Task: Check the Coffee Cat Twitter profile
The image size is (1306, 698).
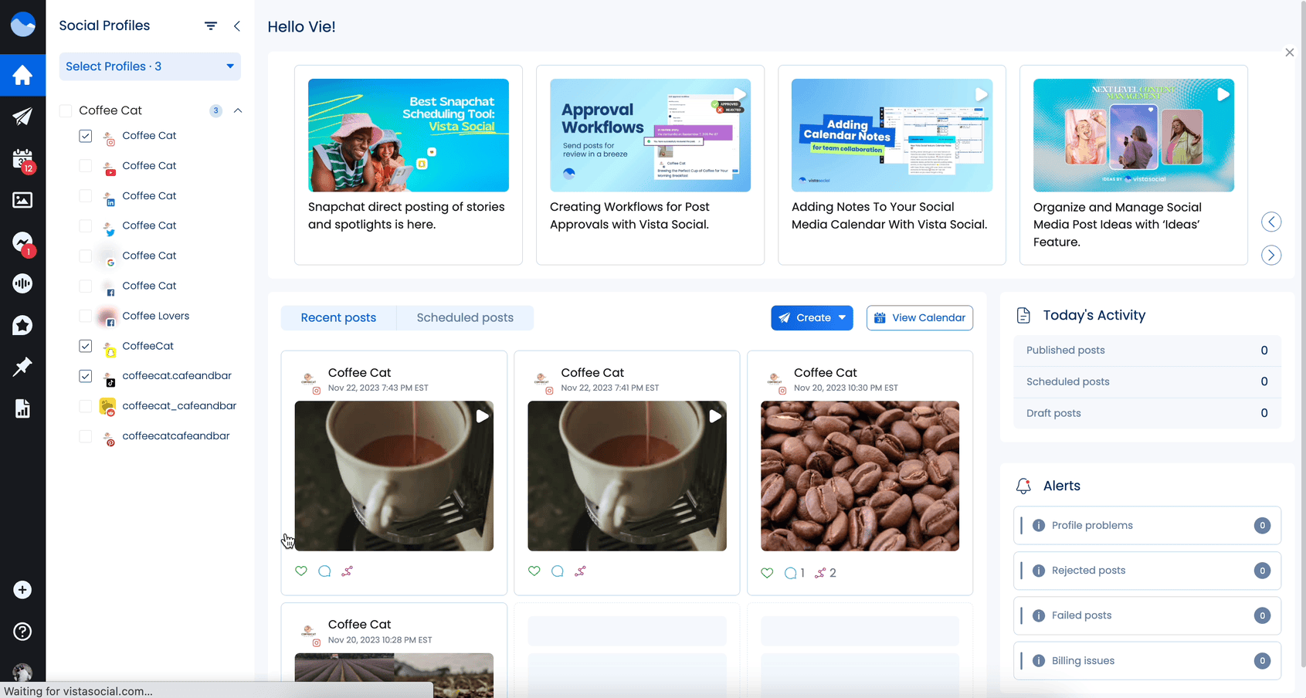Action: tap(86, 226)
